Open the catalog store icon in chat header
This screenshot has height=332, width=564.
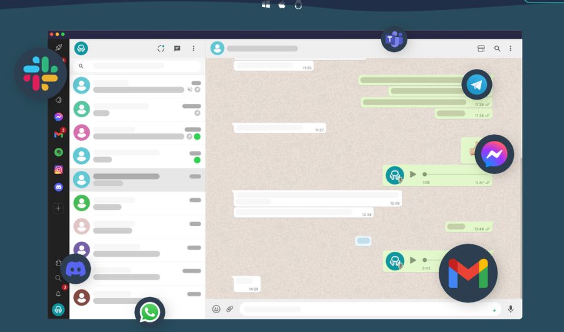click(x=481, y=48)
